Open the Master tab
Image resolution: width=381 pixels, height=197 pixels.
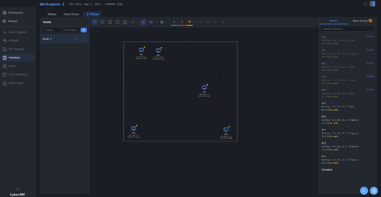tap(52, 14)
